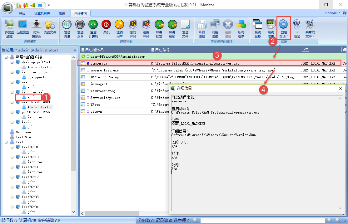348x224 pixels.
Task: Tick the checkbox for vmware-tray.exe
Action: coord(88,70)
